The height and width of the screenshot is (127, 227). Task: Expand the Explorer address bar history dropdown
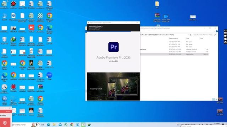pyautogui.click(x=188, y=35)
